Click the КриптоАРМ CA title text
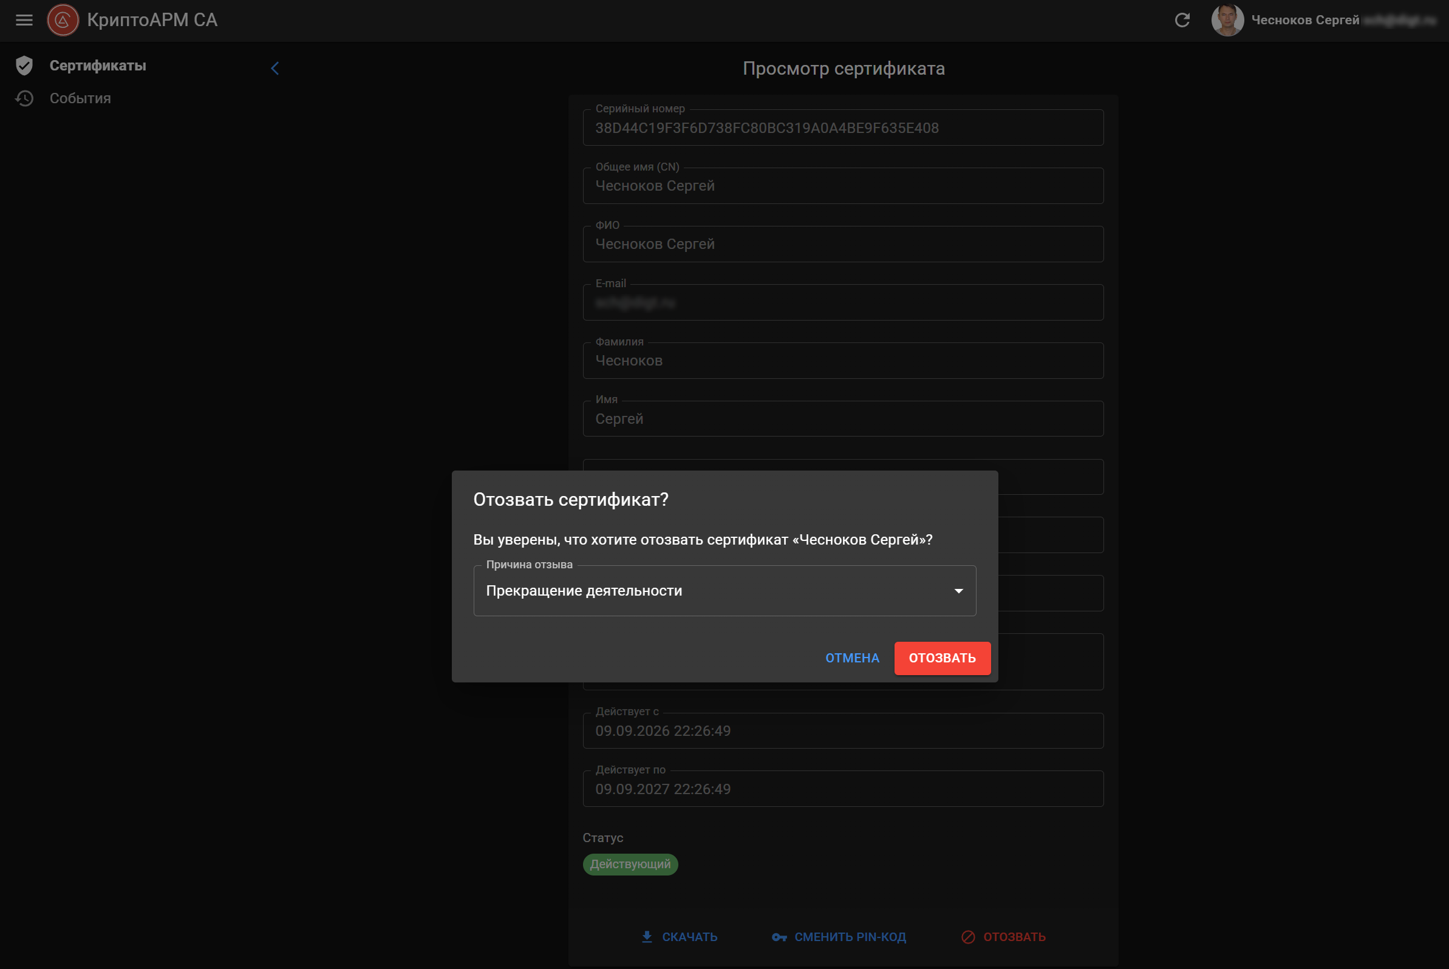 coord(152,20)
